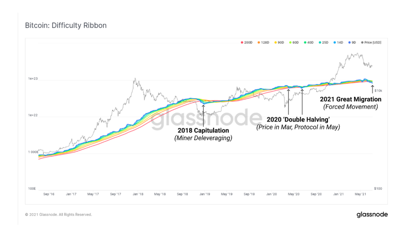The image size is (403, 226).
Task: Toggle the 90D legend entry
Action: pos(279,43)
